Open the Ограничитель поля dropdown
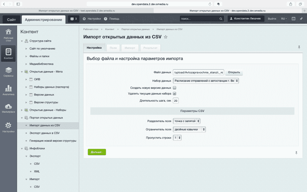307x192 pixels. click(189, 129)
